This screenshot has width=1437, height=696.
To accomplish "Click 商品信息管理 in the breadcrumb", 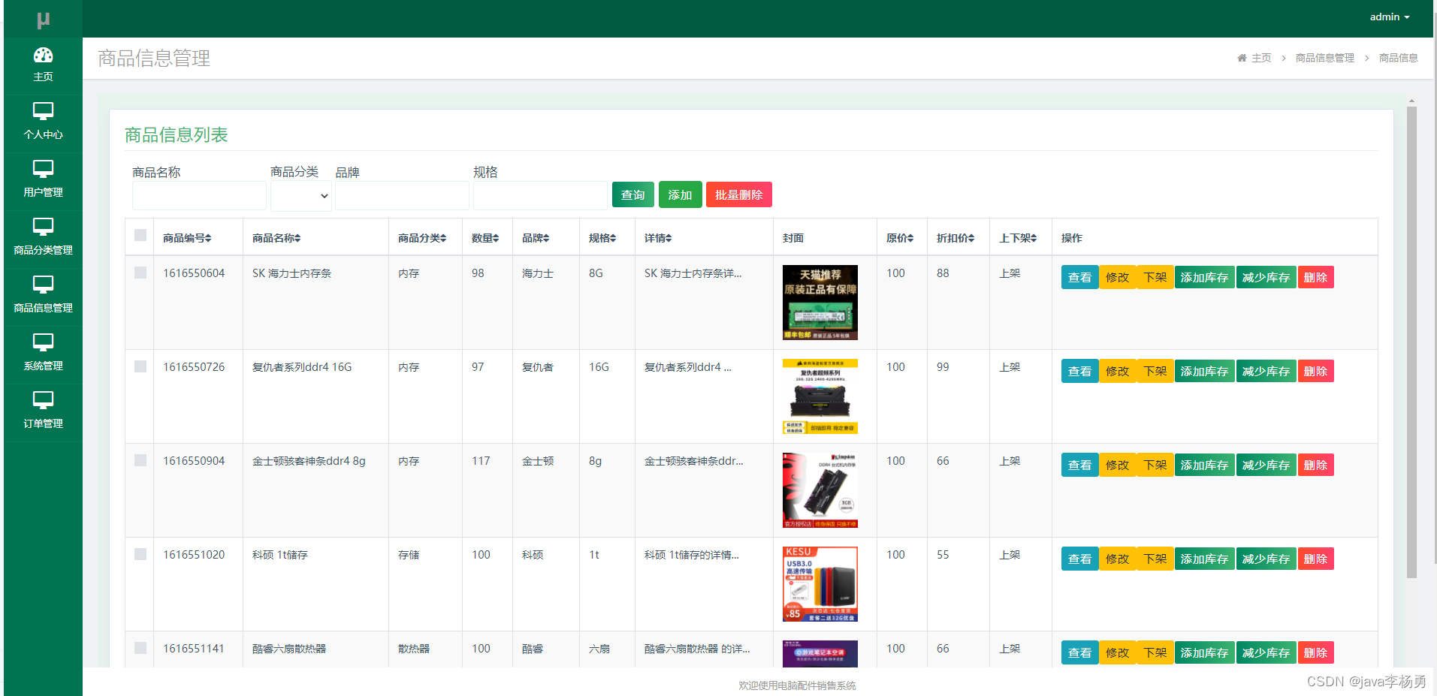I will [x=1324, y=58].
